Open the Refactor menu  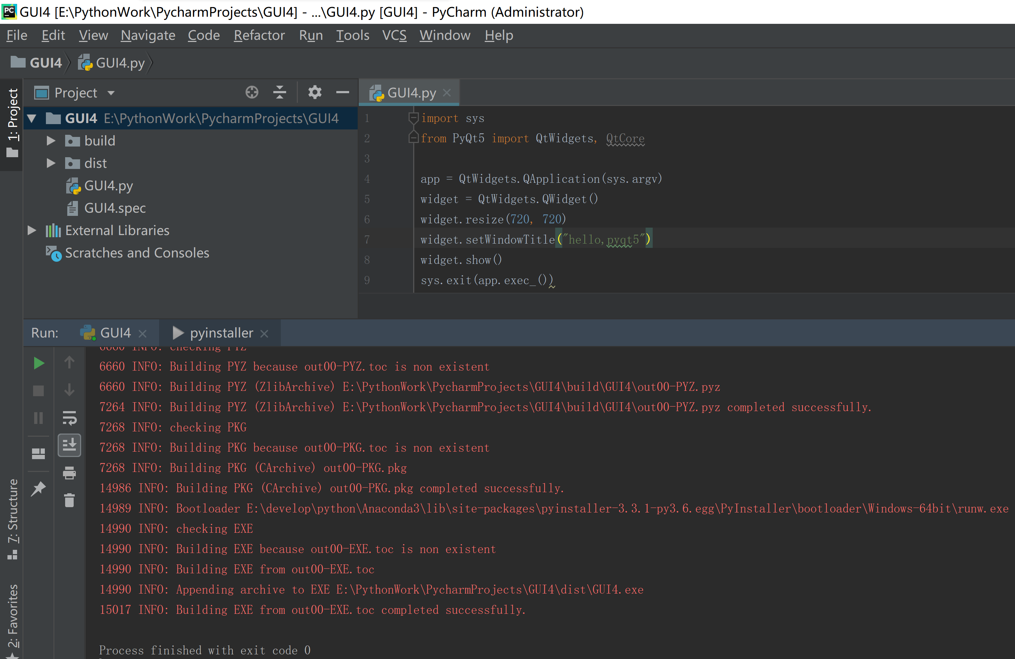click(259, 35)
